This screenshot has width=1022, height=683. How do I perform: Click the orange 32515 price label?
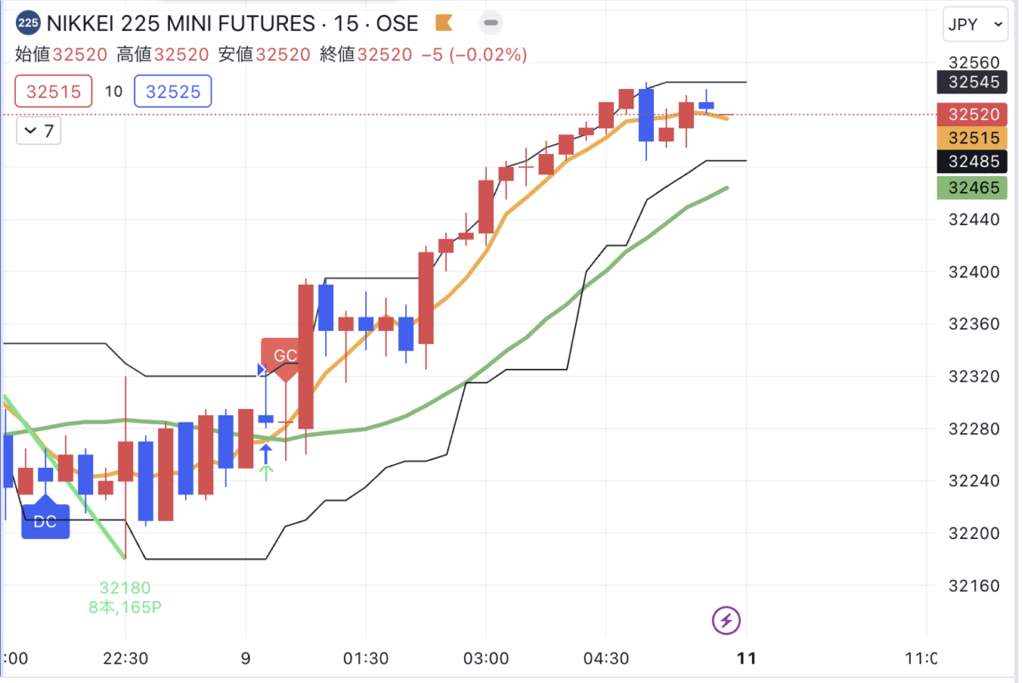click(974, 138)
